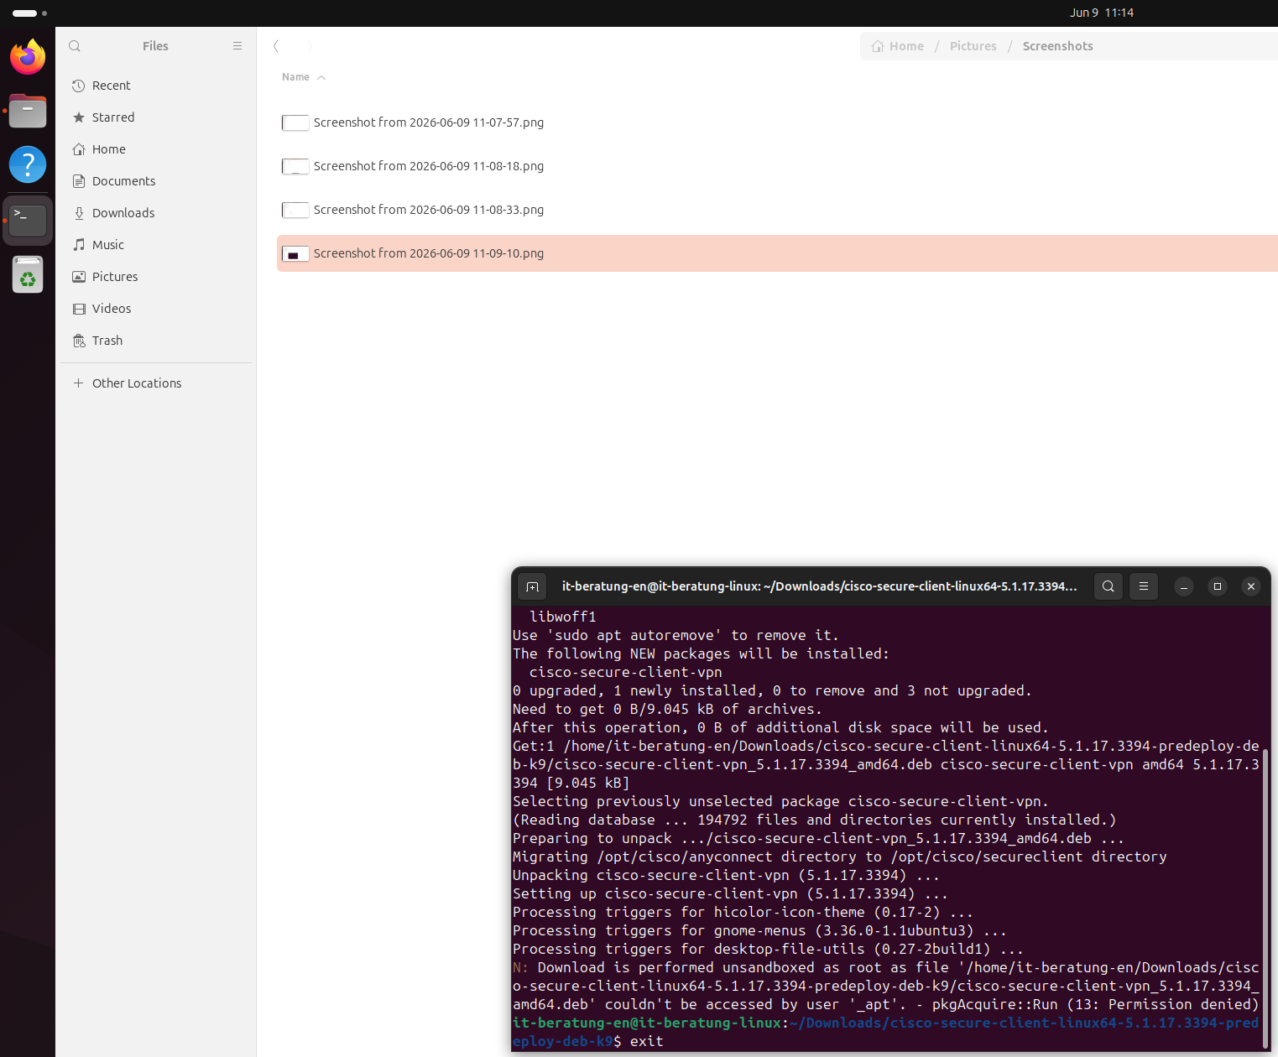Viewport: 1278px width, 1057px height.
Task: Click the Terminal search button
Action: click(x=1108, y=586)
